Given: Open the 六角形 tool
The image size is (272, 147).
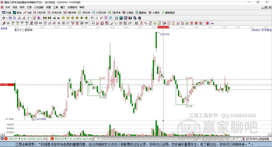Looking at the screenshot, I should pos(154,13).
